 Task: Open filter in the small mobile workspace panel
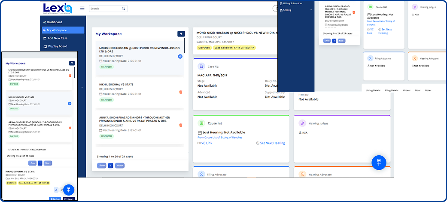coord(72,63)
